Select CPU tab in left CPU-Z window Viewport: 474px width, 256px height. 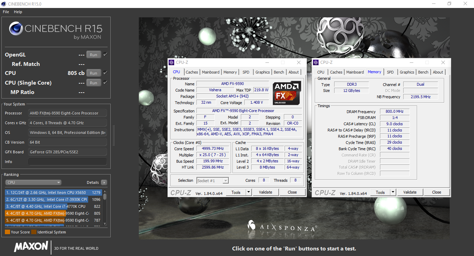(x=176, y=72)
